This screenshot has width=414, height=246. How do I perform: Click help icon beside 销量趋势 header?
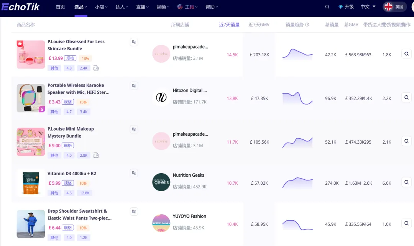coord(307,25)
